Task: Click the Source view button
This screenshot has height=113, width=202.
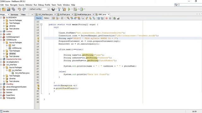Action: (x=39, y=18)
